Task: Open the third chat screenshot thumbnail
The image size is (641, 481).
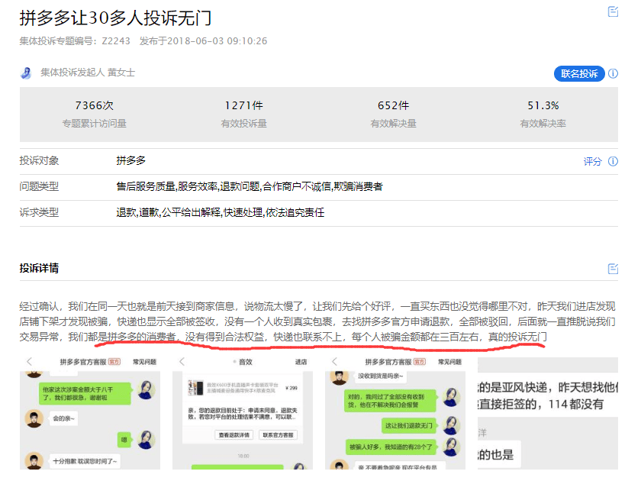Action: pyautogui.click(x=395, y=413)
